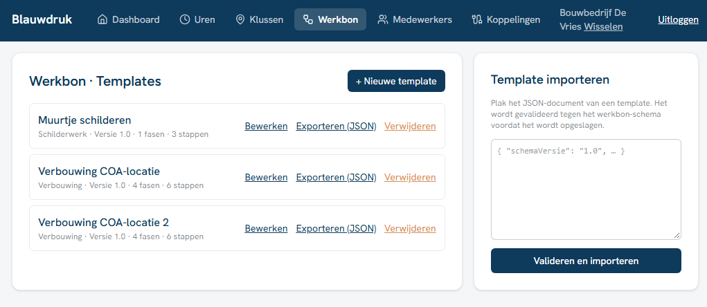Edit the Muurtje schilderen template

click(266, 126)
